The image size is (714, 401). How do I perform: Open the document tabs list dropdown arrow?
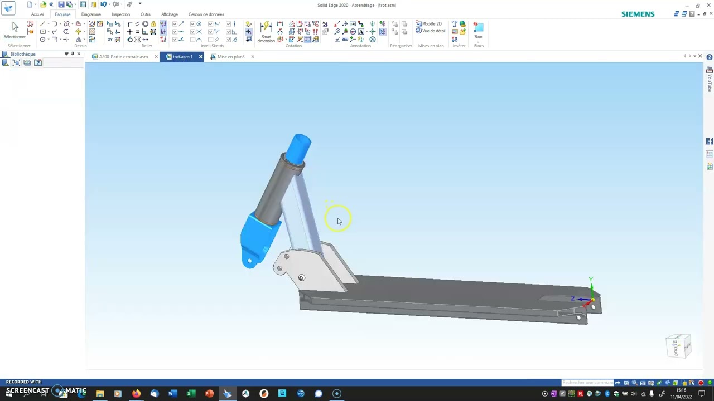[x=694, y=56]
